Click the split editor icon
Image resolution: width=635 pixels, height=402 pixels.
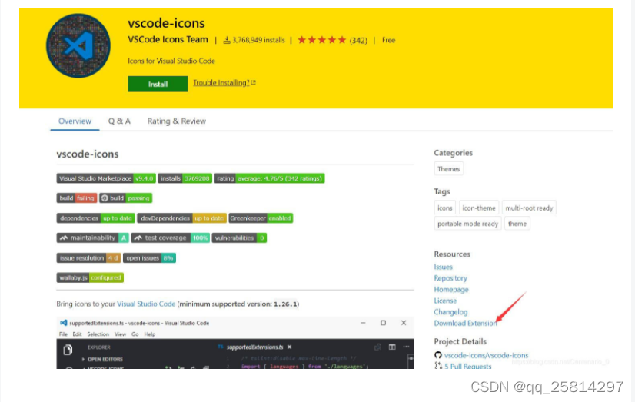[x=392, y=347]
